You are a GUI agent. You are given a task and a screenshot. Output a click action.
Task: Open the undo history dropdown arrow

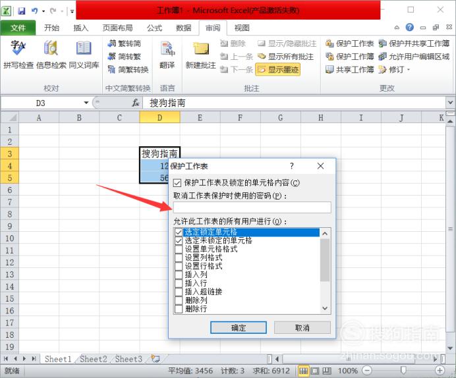[x=43, y=11]
